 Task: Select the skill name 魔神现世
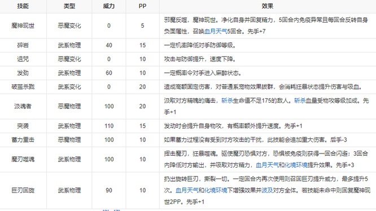point(23,25)
